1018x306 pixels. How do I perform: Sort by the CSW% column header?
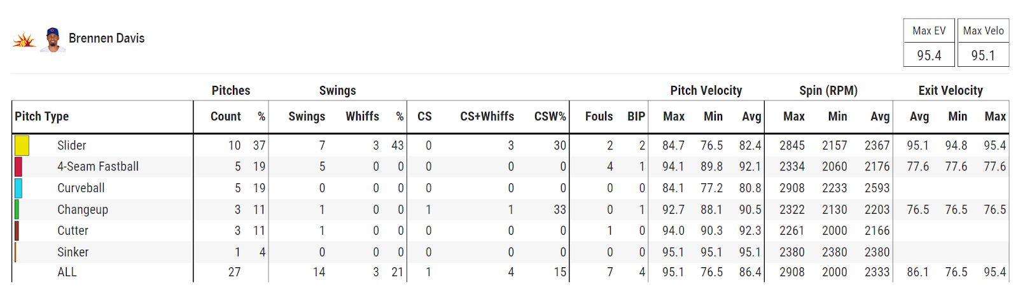pos(550,116)
